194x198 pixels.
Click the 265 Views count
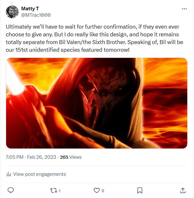click(71, 157)
